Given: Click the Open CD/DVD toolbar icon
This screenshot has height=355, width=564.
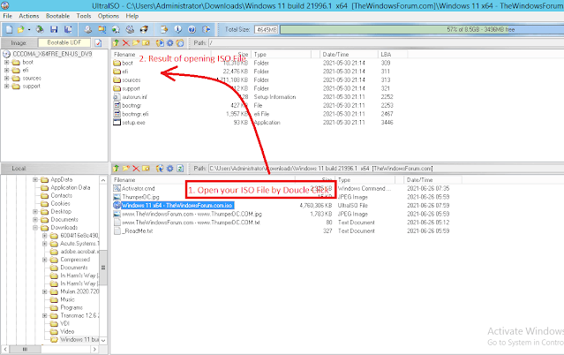Looking at the screenshot, I should [40, 29].
